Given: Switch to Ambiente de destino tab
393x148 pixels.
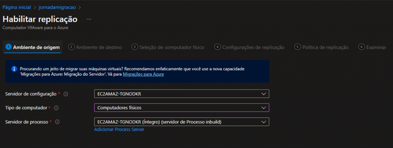Looking at the screenshot, I should 95,47.
